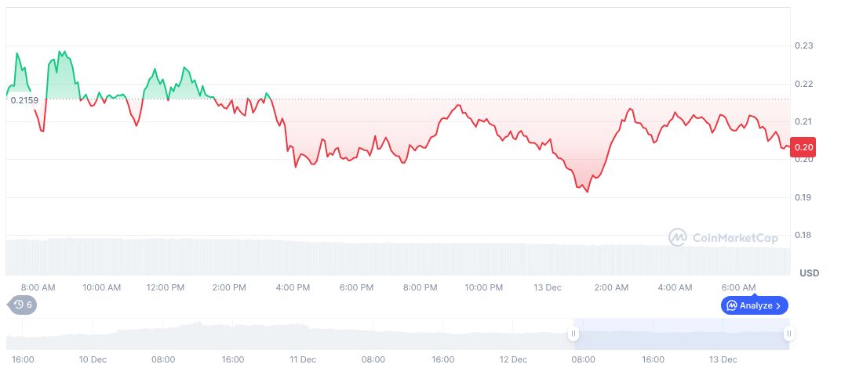Click the USD currency label

point(809,273)
